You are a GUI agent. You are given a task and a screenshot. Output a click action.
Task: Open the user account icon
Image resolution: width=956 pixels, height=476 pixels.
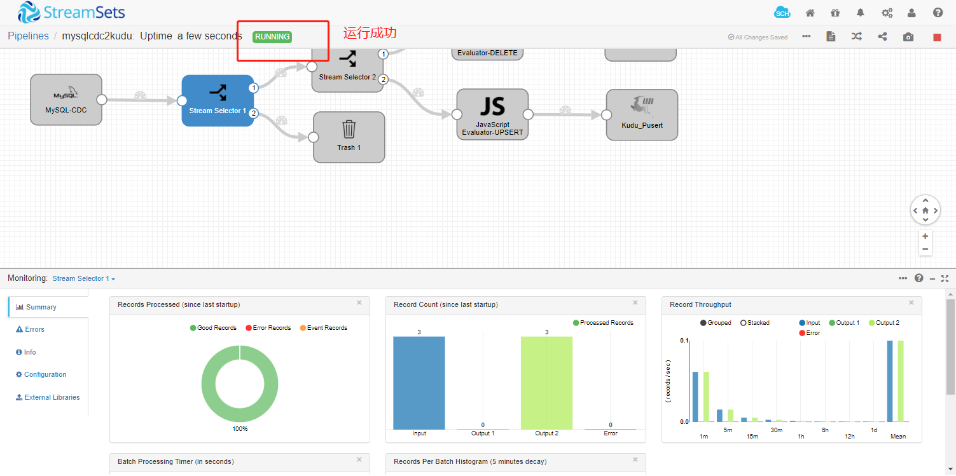pyautogui.click(x=912, y=13)
